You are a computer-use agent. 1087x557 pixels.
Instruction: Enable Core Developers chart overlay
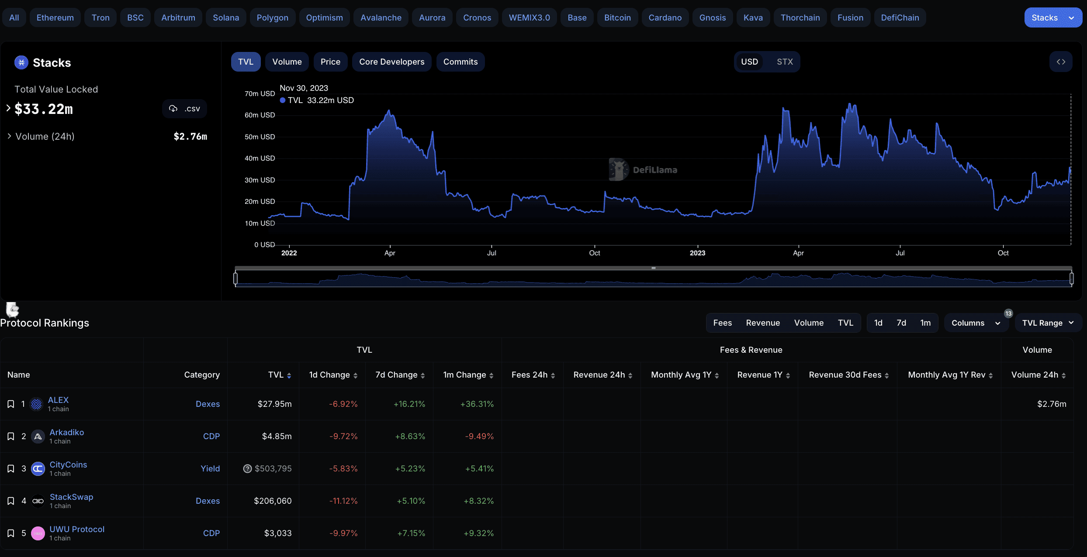pyautogui.click(x=391, y=62)
